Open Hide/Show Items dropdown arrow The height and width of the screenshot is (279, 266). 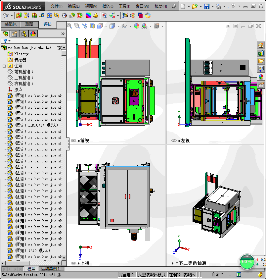tap(130, 26)
